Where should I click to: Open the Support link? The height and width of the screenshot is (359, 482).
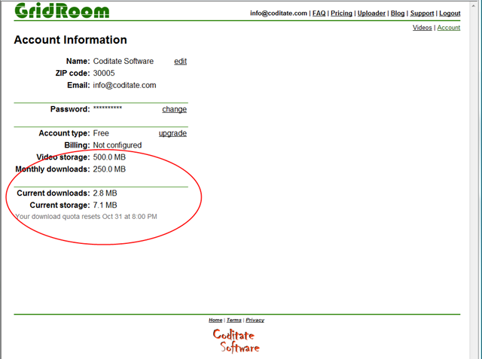422,14
